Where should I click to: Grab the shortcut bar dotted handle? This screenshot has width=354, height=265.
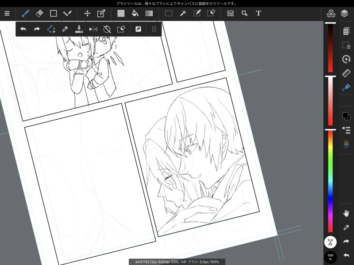coord(154,29)
